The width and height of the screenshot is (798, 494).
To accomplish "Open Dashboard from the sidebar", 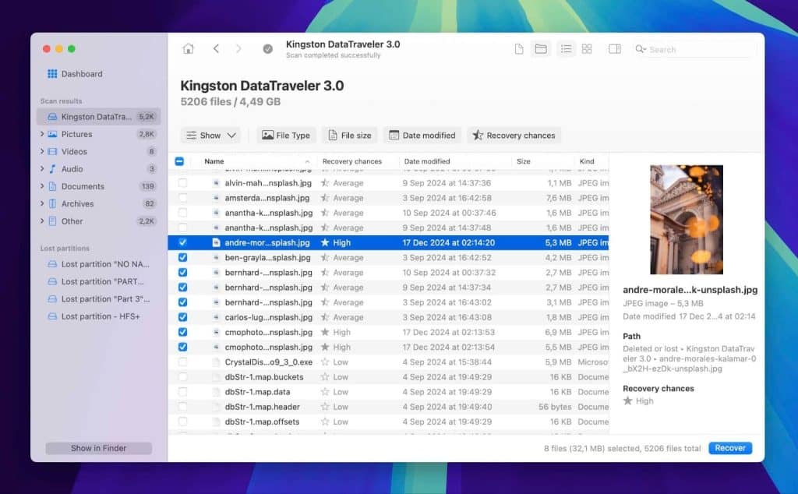I will tap(81, 74).
